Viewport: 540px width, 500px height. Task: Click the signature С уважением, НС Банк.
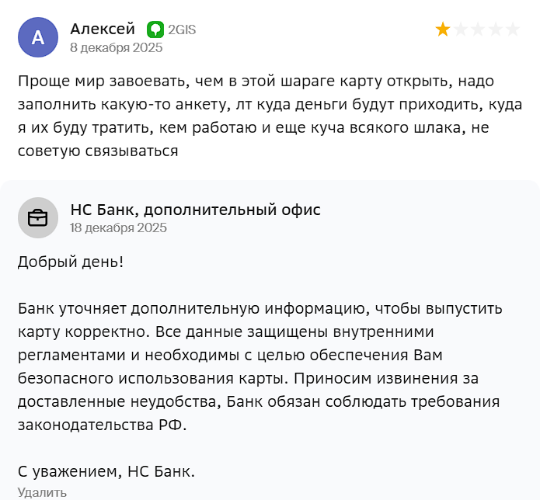[106, 471]
